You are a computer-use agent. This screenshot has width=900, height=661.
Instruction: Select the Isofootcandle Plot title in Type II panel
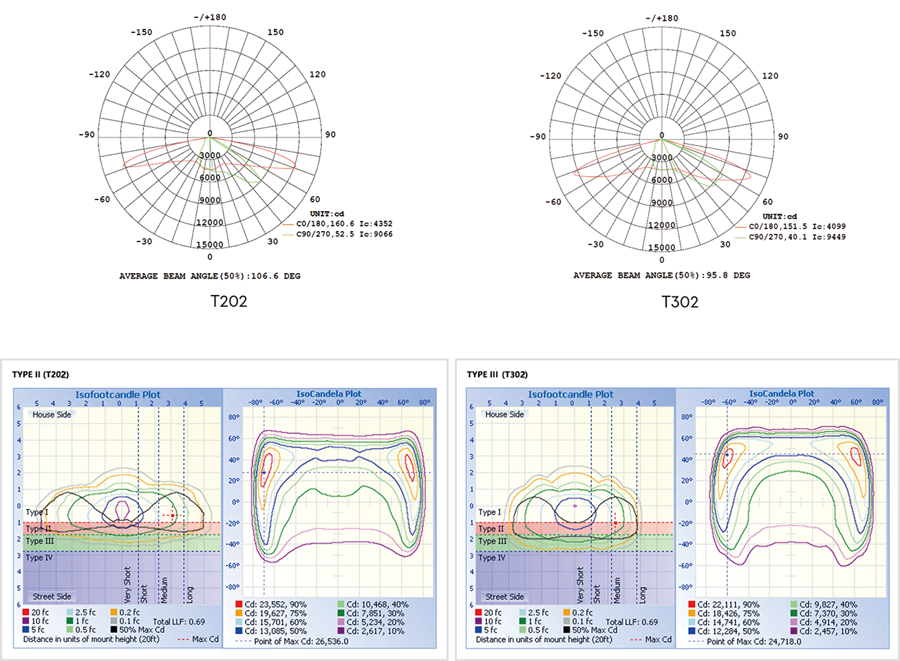[118, 395]
